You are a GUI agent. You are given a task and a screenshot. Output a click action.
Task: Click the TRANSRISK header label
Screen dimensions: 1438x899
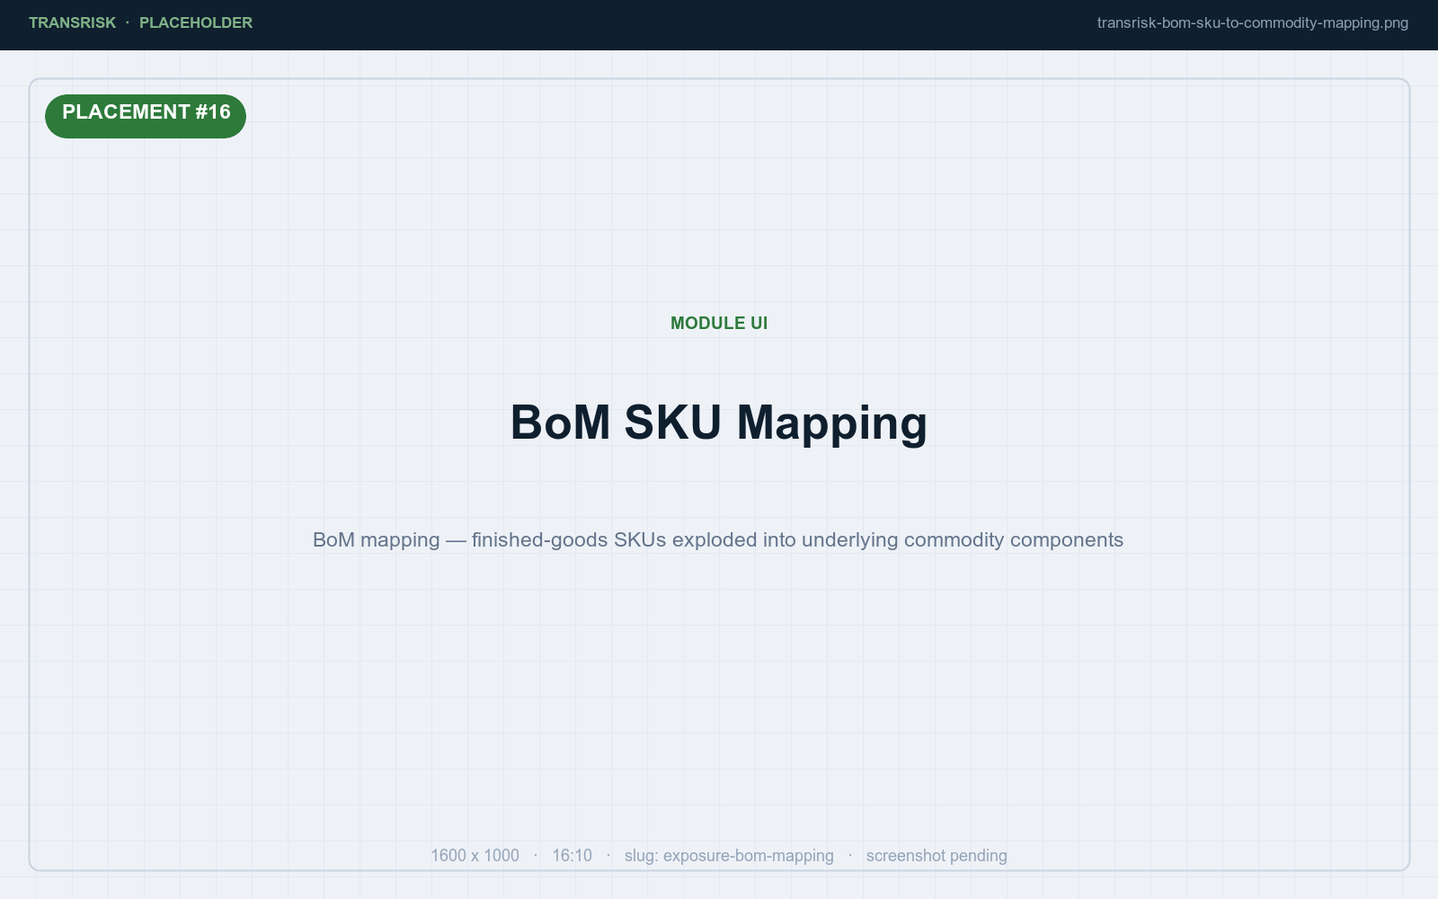pyautogui.click(x=72, y=22)
